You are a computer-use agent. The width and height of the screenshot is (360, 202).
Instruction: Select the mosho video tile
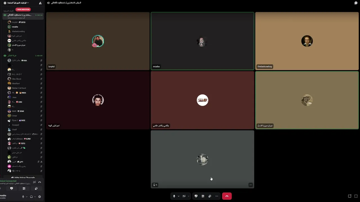202,41
